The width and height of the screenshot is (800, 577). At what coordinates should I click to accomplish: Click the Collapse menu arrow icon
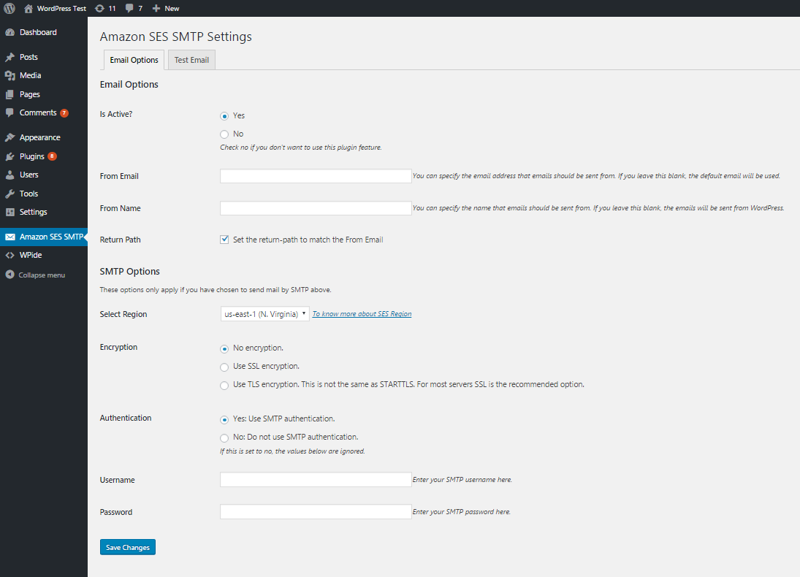(9, 275)
